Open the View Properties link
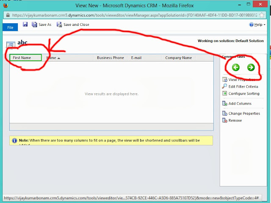 coord(242,80)
